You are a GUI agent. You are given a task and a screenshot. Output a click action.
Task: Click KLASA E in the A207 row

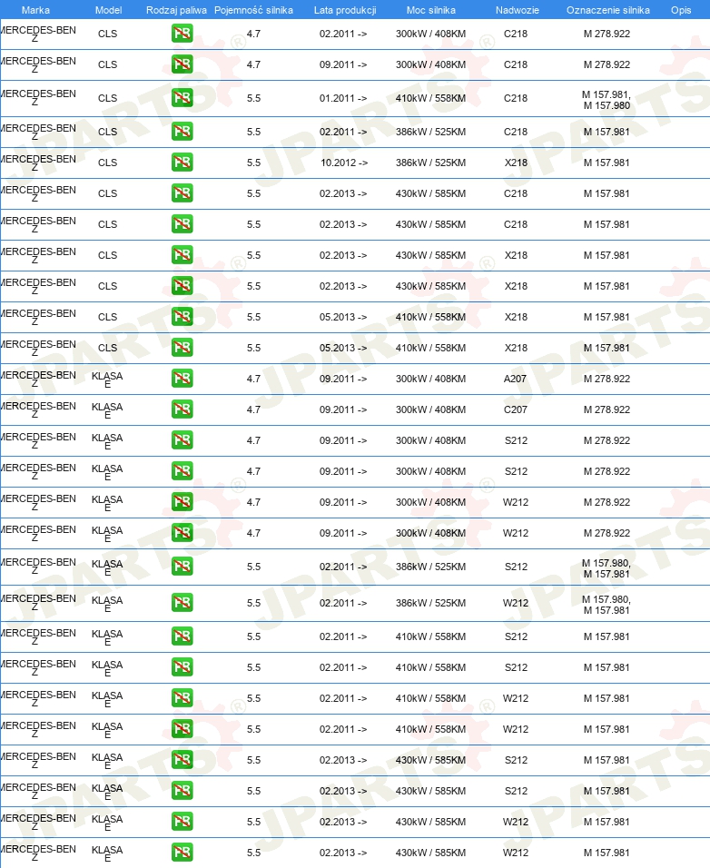coord(107,380)
